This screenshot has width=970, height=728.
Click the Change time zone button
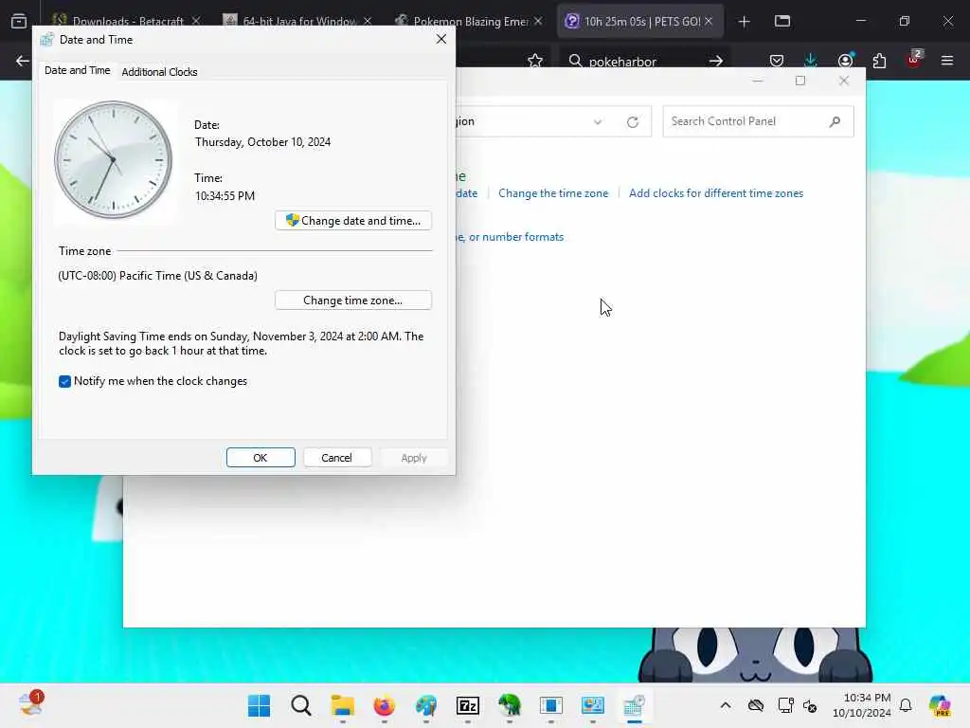coord(353,300)
